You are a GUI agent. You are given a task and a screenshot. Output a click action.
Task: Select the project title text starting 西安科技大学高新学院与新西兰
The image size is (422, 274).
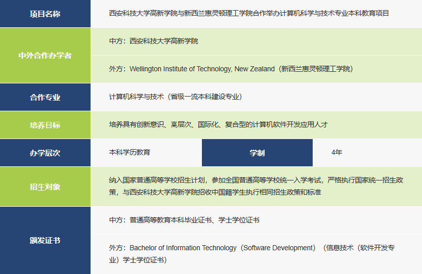tap(249, 13)
